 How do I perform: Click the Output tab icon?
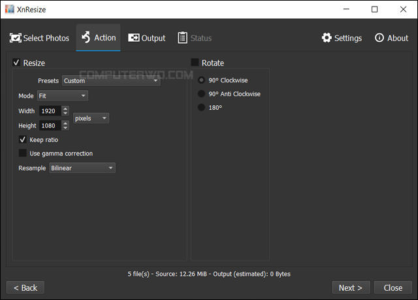(134, 38)
